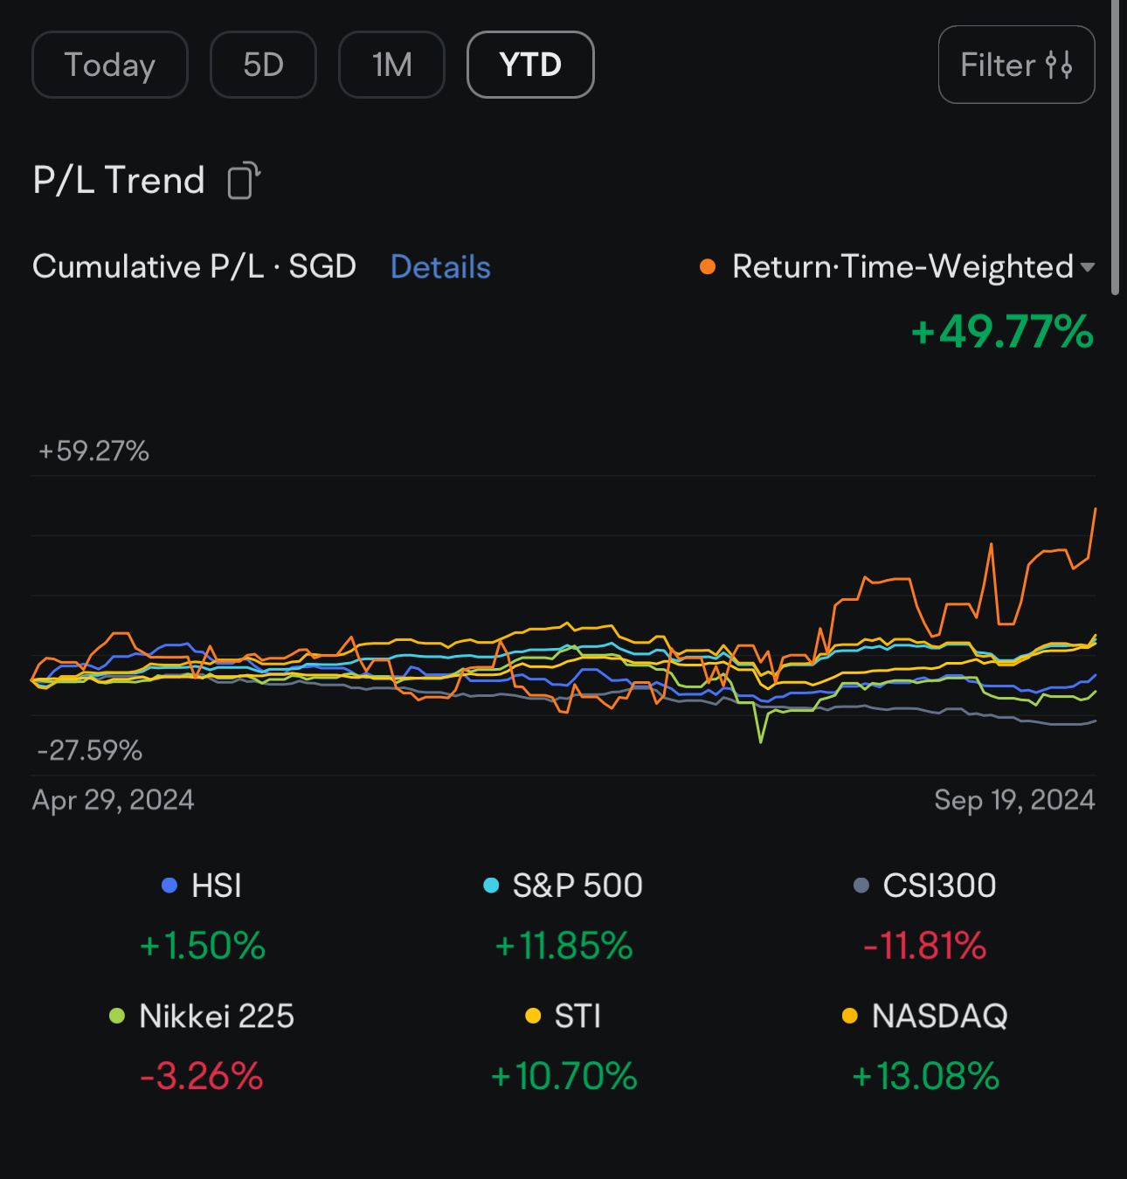Toggle the STI index line
This screenshot has width=1127, height=1179.
point(563,1016)
